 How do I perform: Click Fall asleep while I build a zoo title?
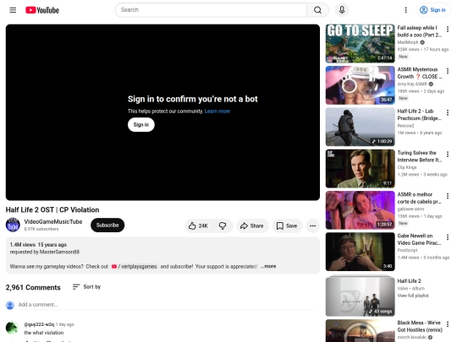click(x=420, y=31)
